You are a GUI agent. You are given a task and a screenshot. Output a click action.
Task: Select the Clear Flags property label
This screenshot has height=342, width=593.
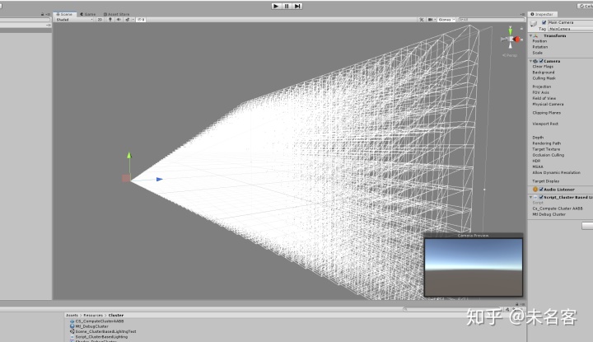pyautogui.click(x=543, y=67)
